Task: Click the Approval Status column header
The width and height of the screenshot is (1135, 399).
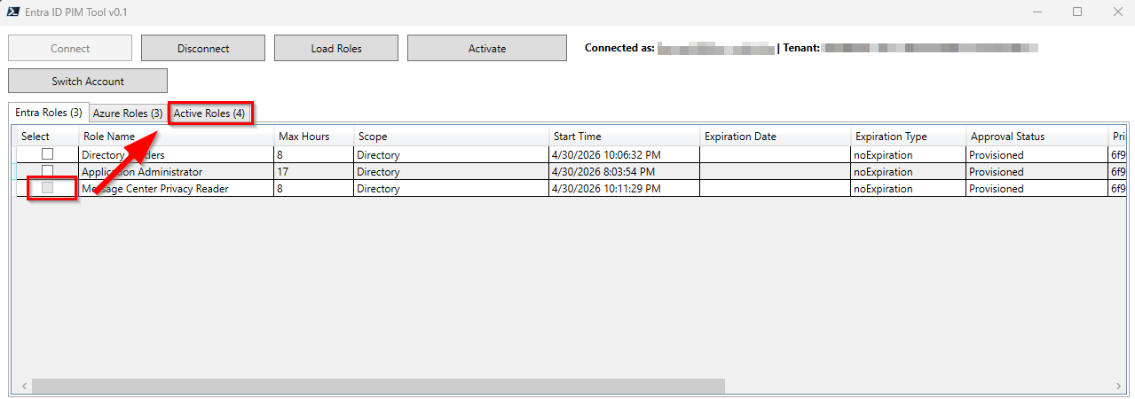Action: [1036, 137]
